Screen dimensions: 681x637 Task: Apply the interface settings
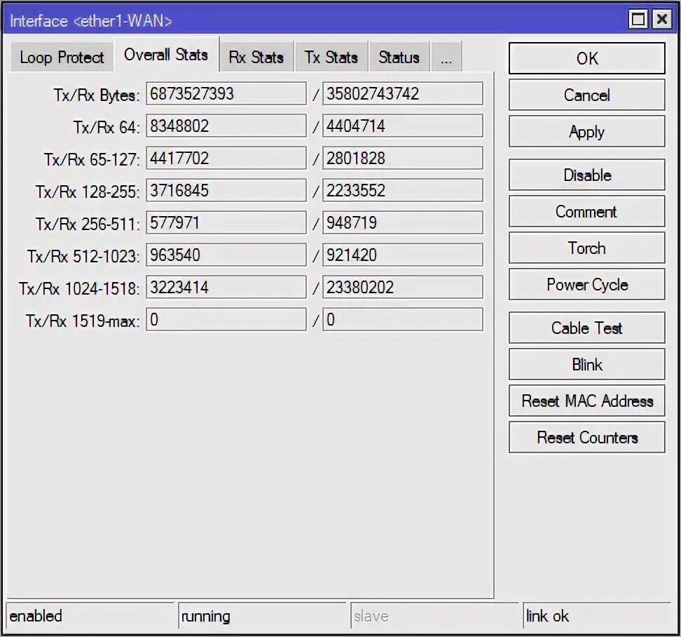pyautogui.click(x=586, y=131)
